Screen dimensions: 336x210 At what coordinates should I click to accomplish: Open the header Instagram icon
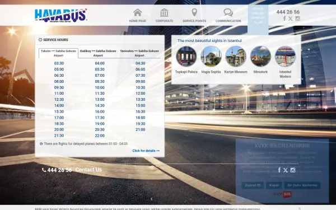[x=297, y=18]
